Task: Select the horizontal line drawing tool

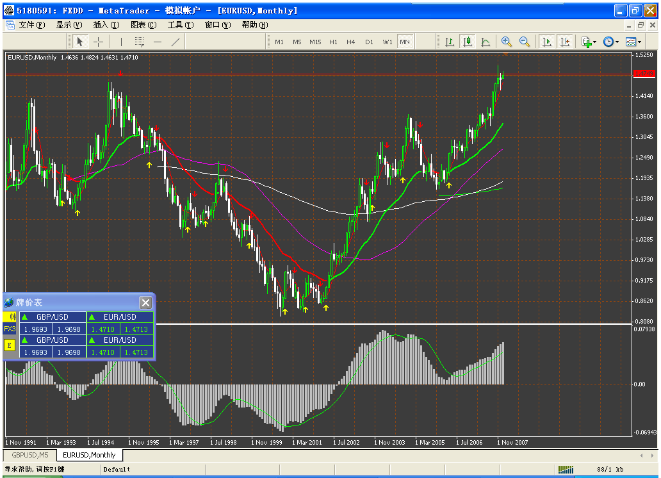Action: point(157,42)
